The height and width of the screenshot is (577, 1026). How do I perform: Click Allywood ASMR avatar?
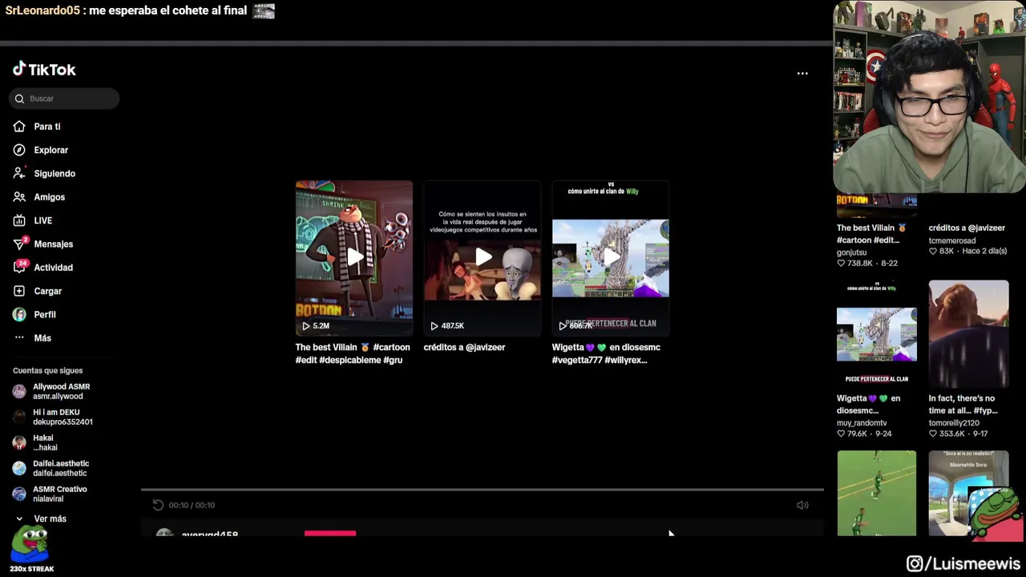click(x=19, y=391)
